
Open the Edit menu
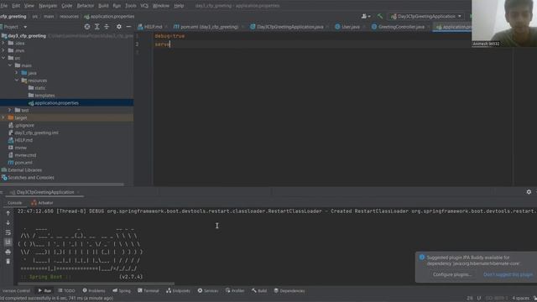click(x=16, y=6)
